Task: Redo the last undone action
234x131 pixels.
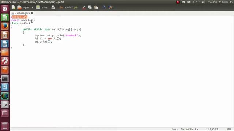Action: [x=76, y=7]
